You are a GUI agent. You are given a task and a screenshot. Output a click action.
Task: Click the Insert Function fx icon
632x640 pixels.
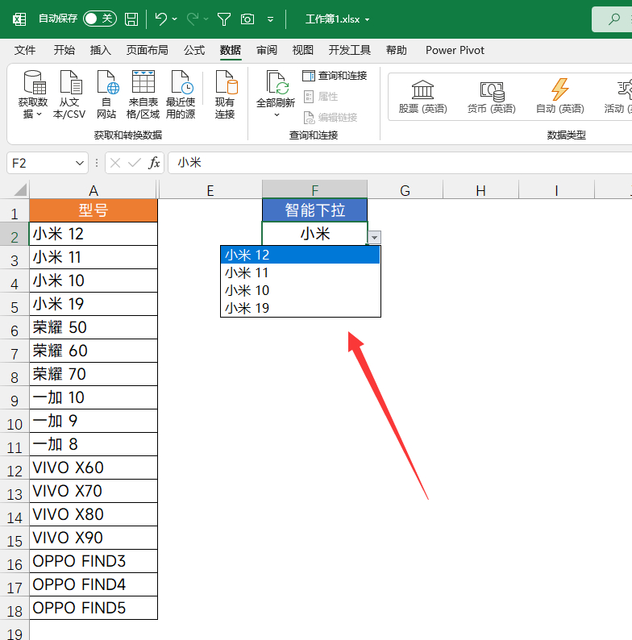point(154,164)
